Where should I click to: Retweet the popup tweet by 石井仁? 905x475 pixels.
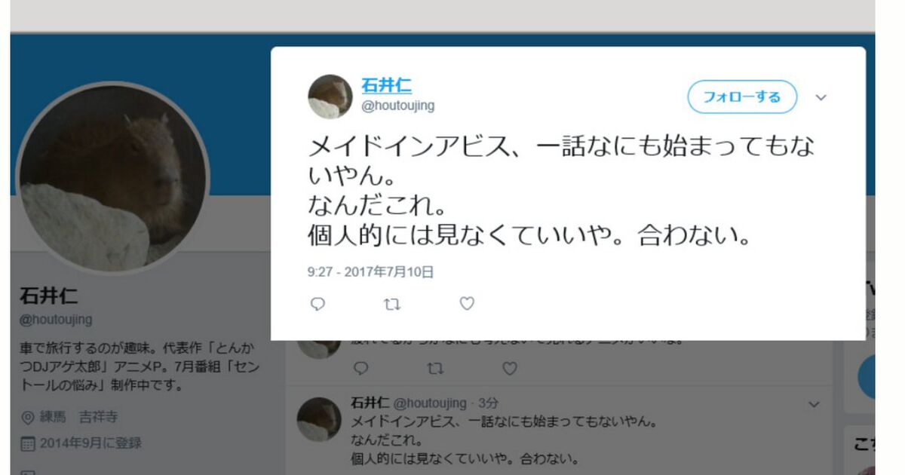[x=392, y=304]
